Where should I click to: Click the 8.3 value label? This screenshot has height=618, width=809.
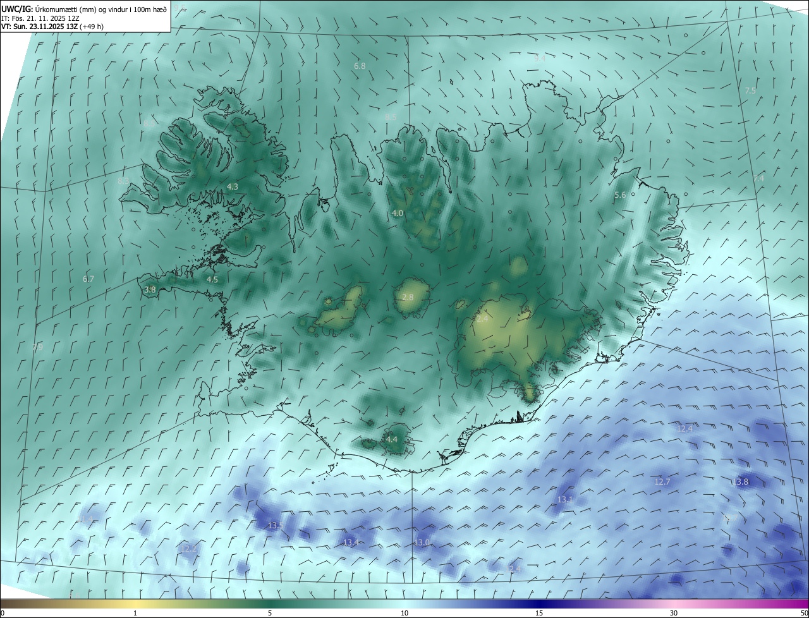pos(123,181)
